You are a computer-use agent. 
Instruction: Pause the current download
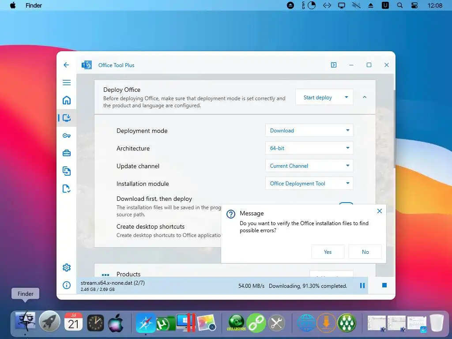pyautogui.click(x=362, y=286)
